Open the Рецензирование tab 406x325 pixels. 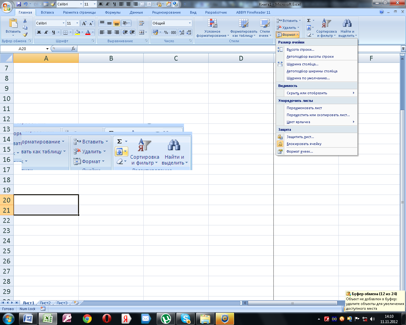coord(166,12)
